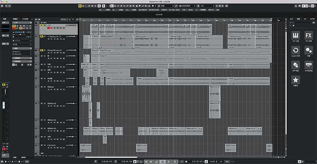The width and height of the screenshot is (317, 164).
Task: Select the Zoom magnifier tool in toolbar
Action: pos(134,6)
